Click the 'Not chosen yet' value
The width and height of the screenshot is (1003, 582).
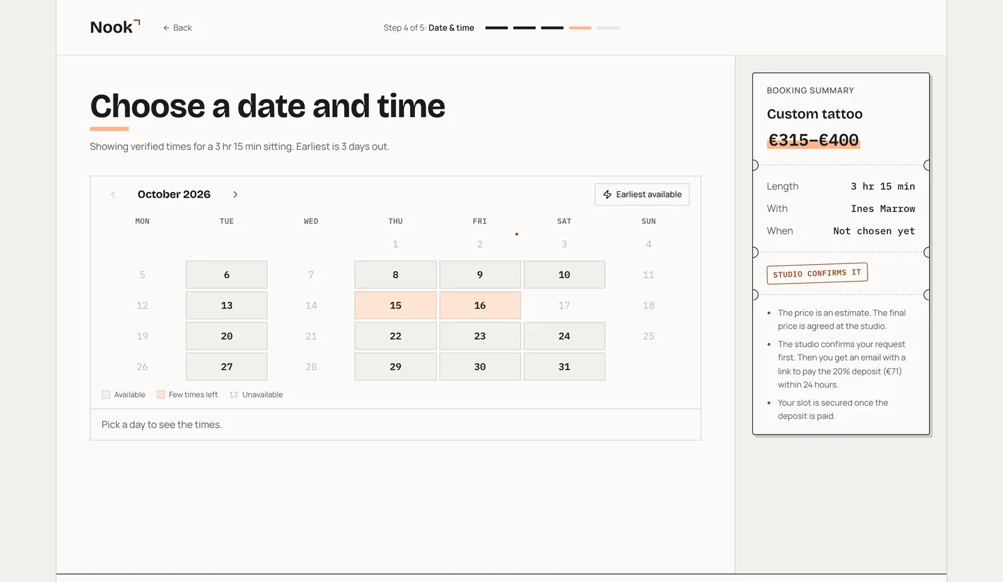point(874,231)
